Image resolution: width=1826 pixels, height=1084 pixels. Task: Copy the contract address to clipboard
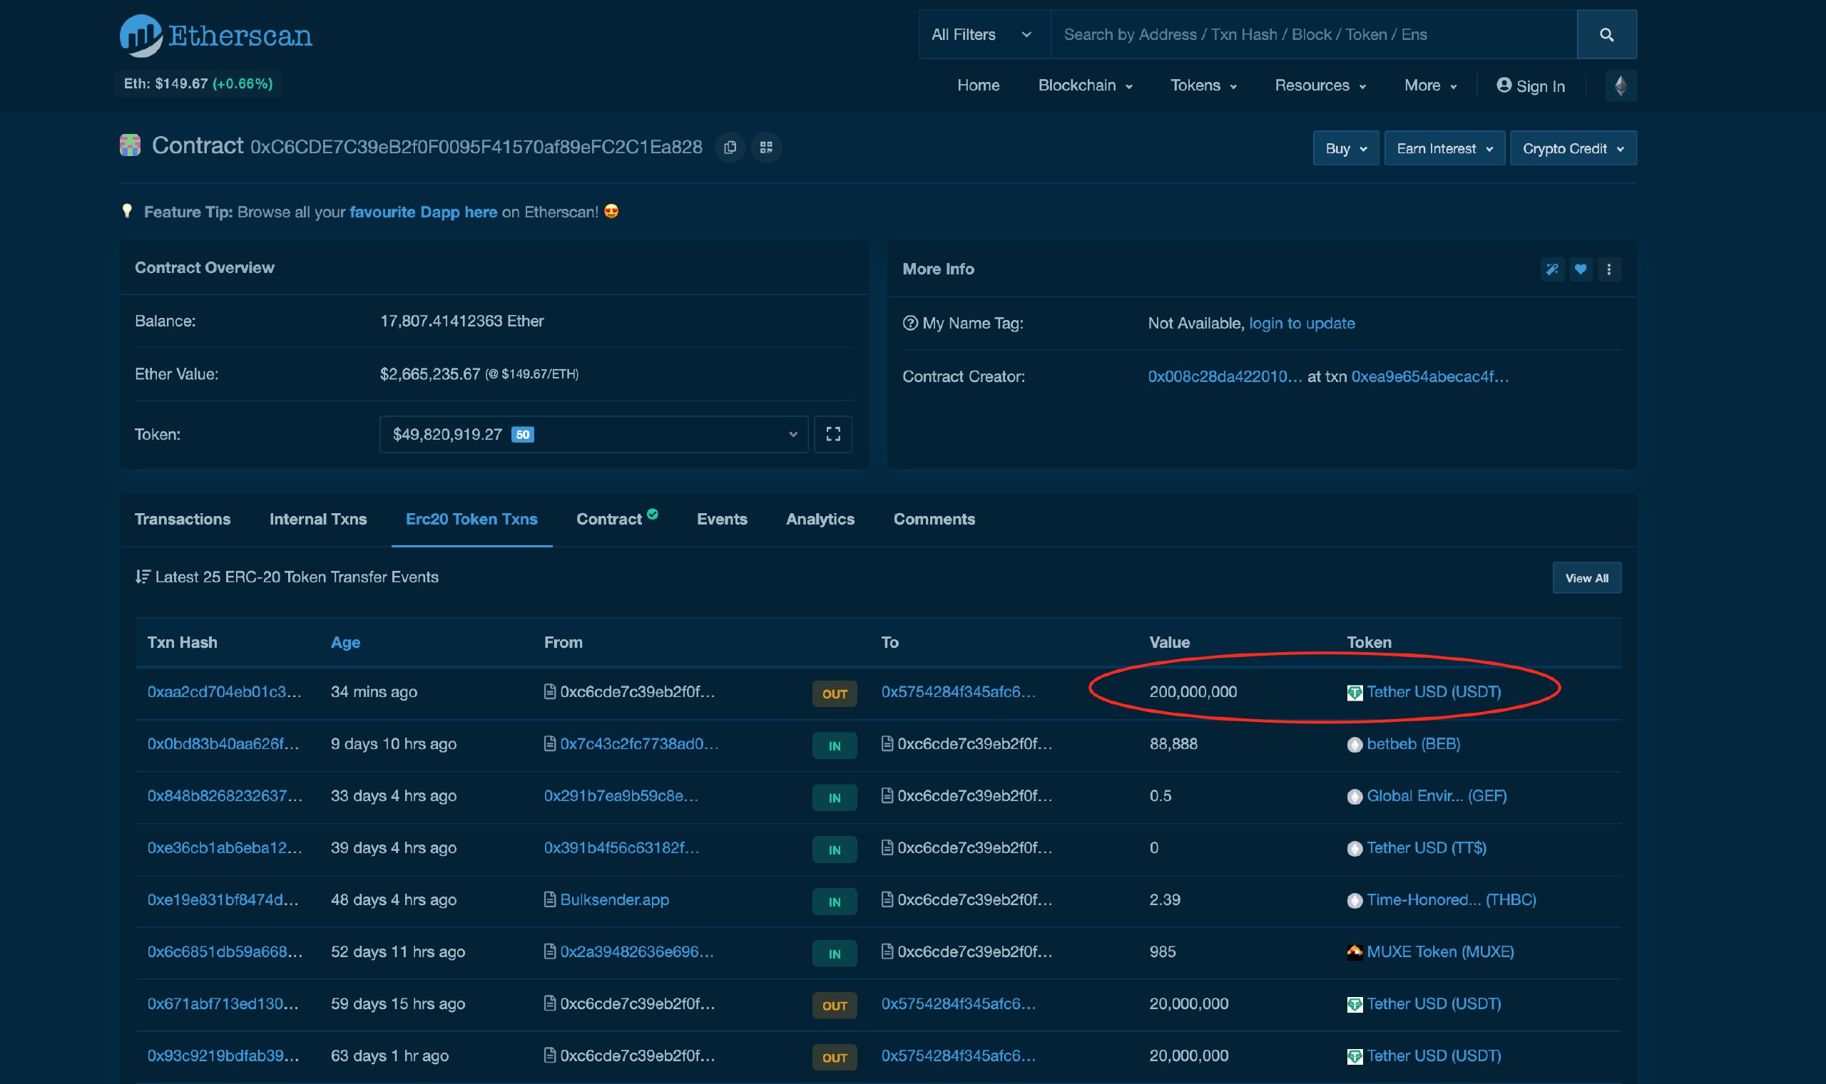click(x=730, y=148)
